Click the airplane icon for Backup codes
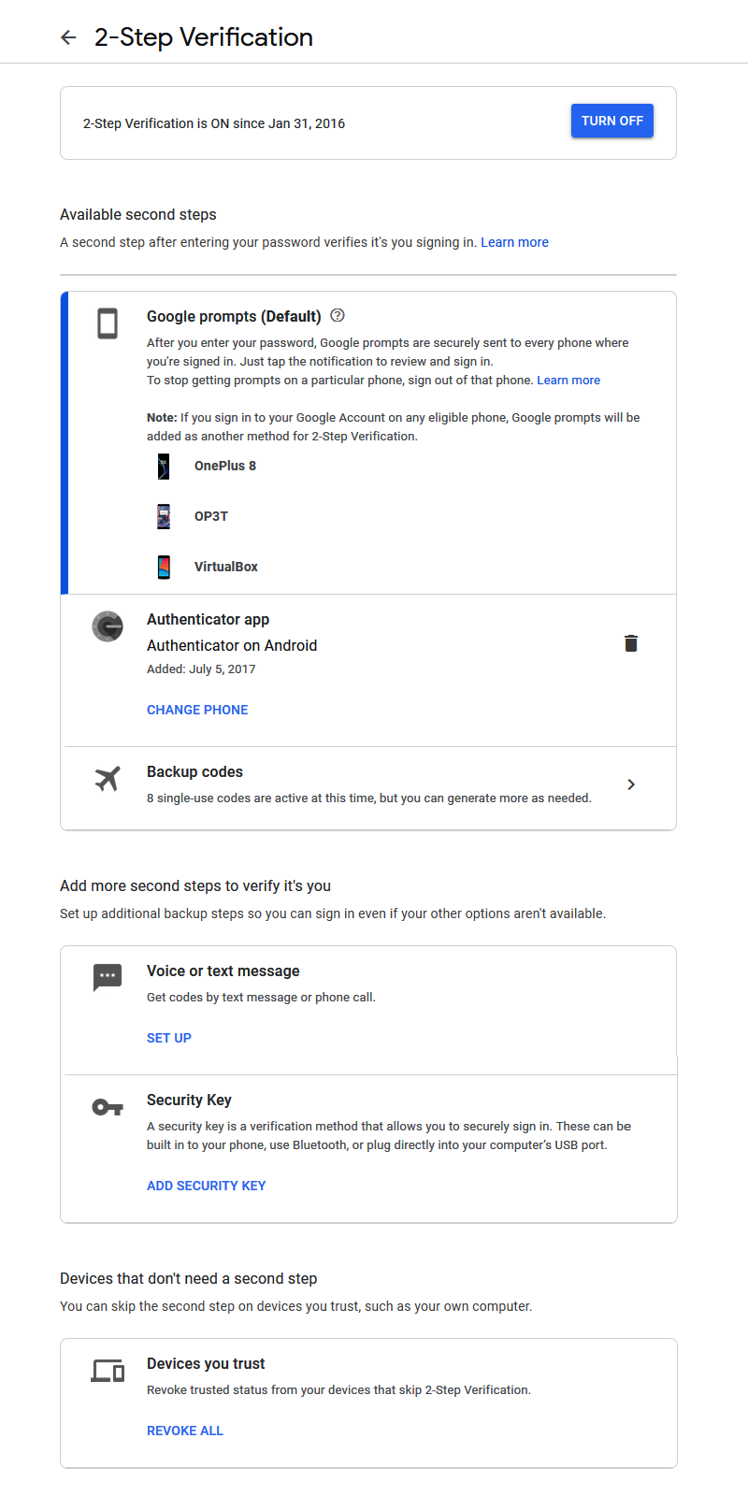 coord(108,778)
